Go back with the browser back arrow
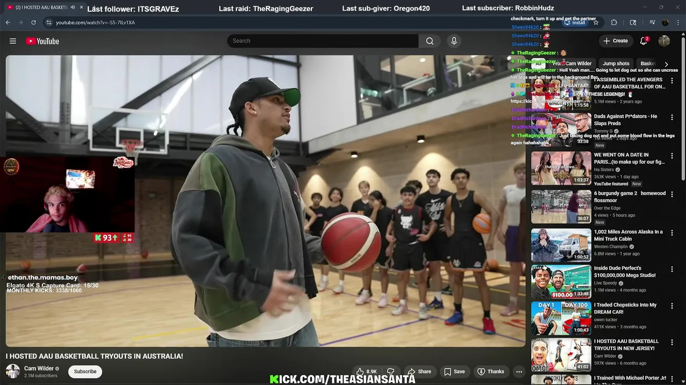 (x=8, y=22)
